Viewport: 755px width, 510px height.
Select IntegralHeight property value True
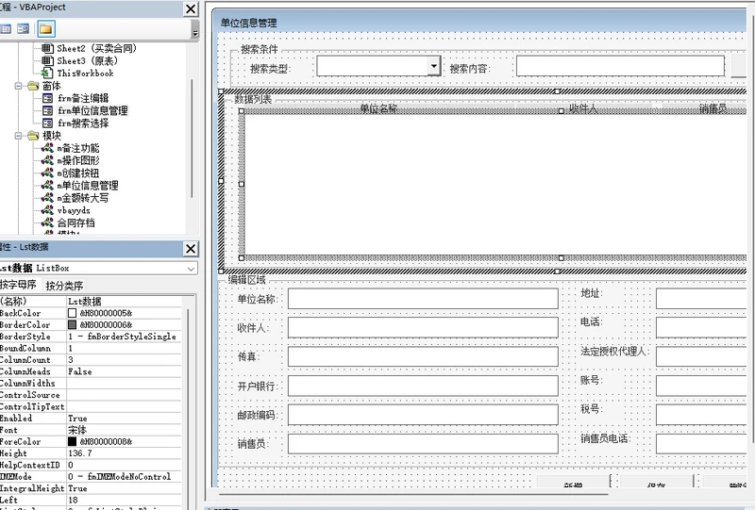(124, 488)
